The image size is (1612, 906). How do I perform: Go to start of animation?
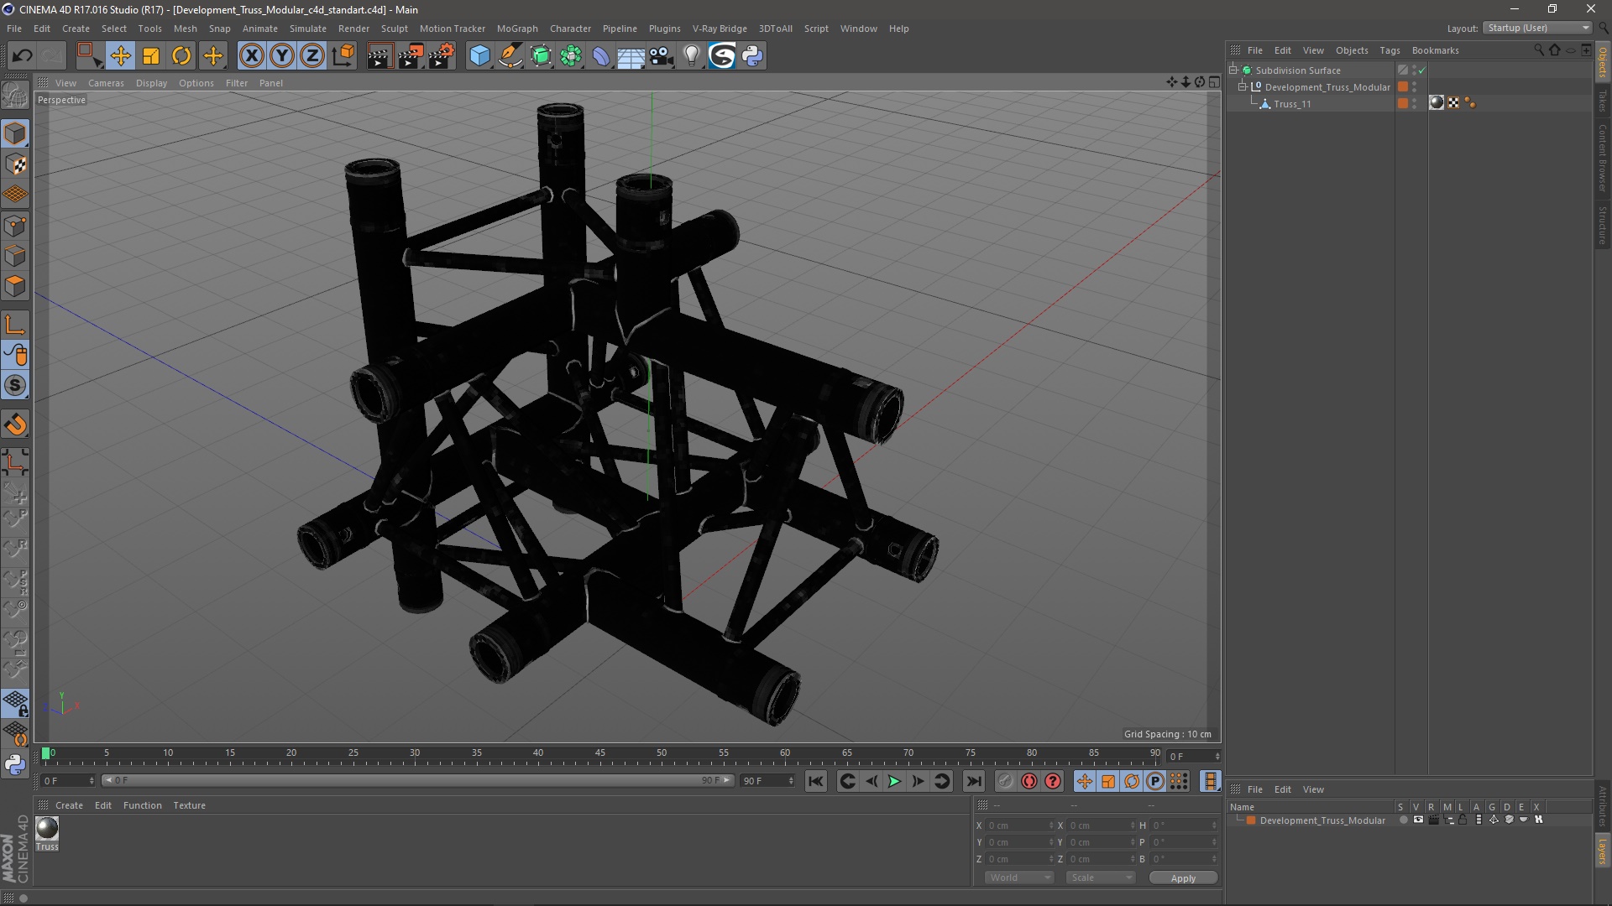tap(816, 781)
